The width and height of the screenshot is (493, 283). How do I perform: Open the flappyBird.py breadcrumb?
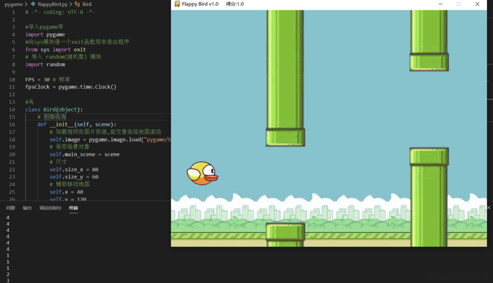point(53,4)
